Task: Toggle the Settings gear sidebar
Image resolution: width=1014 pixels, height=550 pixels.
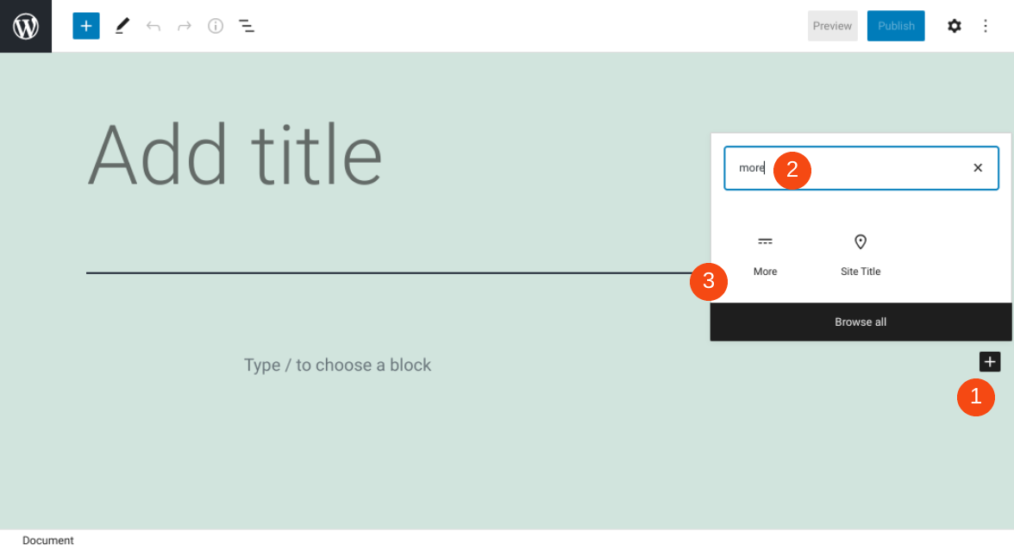Action: 955,26
